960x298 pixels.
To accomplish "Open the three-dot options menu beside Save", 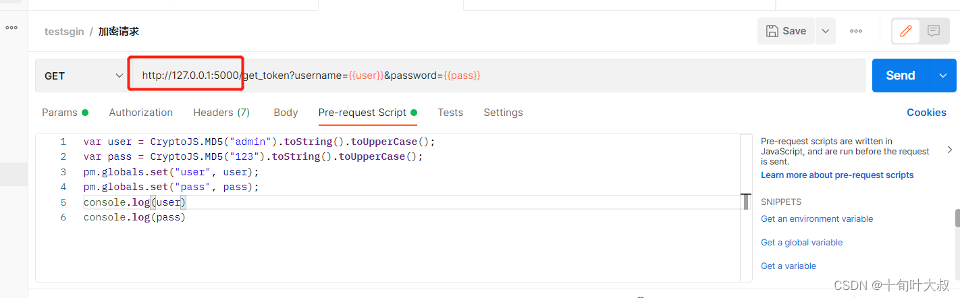I will 856,31.
